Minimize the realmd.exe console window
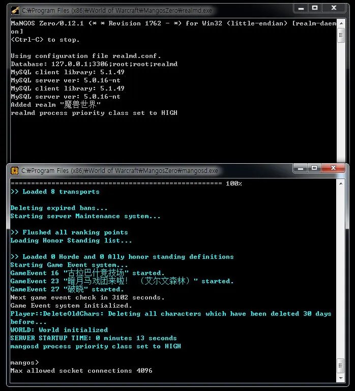 [301, 8]
